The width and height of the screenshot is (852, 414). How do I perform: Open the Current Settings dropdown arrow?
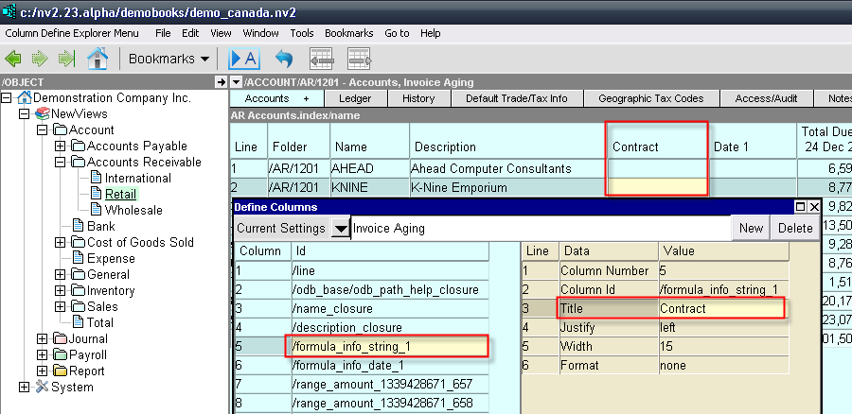340,229
